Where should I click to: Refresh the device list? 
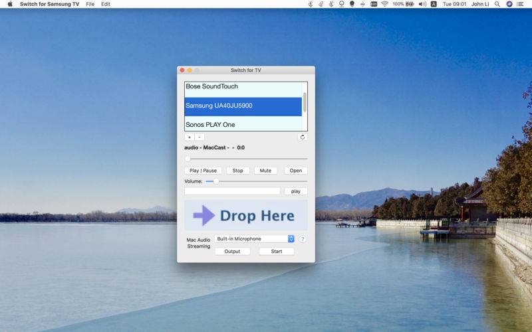point(303,137)
